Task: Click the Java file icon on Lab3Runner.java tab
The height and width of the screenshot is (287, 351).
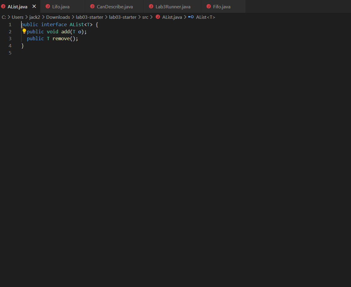Action: [x=151, y=6]
